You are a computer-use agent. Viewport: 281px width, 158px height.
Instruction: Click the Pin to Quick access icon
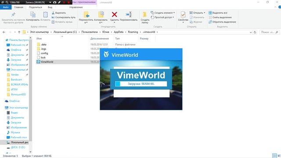click(13, 14)
